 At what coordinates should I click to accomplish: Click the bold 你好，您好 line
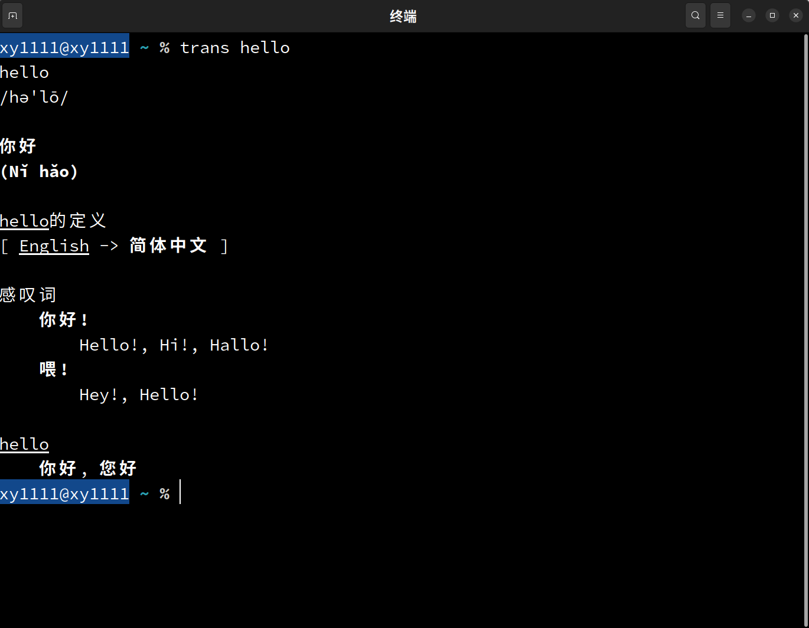coord(88,469)
